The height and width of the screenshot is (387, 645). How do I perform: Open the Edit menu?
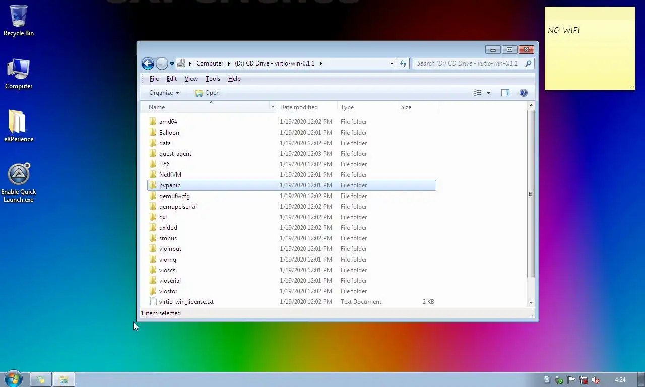coord(172,79)
